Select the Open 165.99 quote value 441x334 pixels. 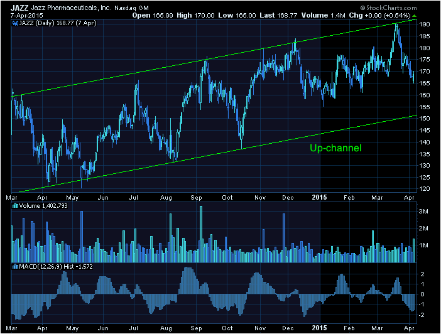point(153,16)
